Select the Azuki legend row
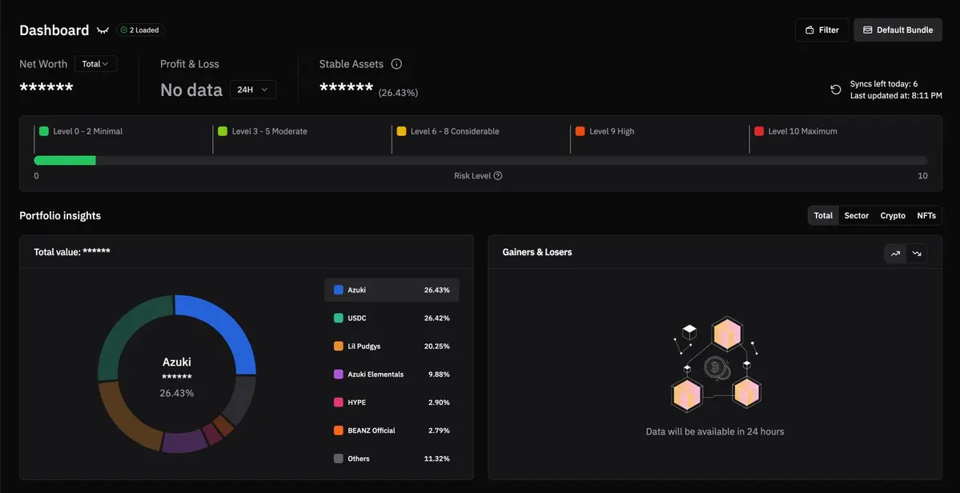Screen dimensions: 960x493 (x=392, y=290)
